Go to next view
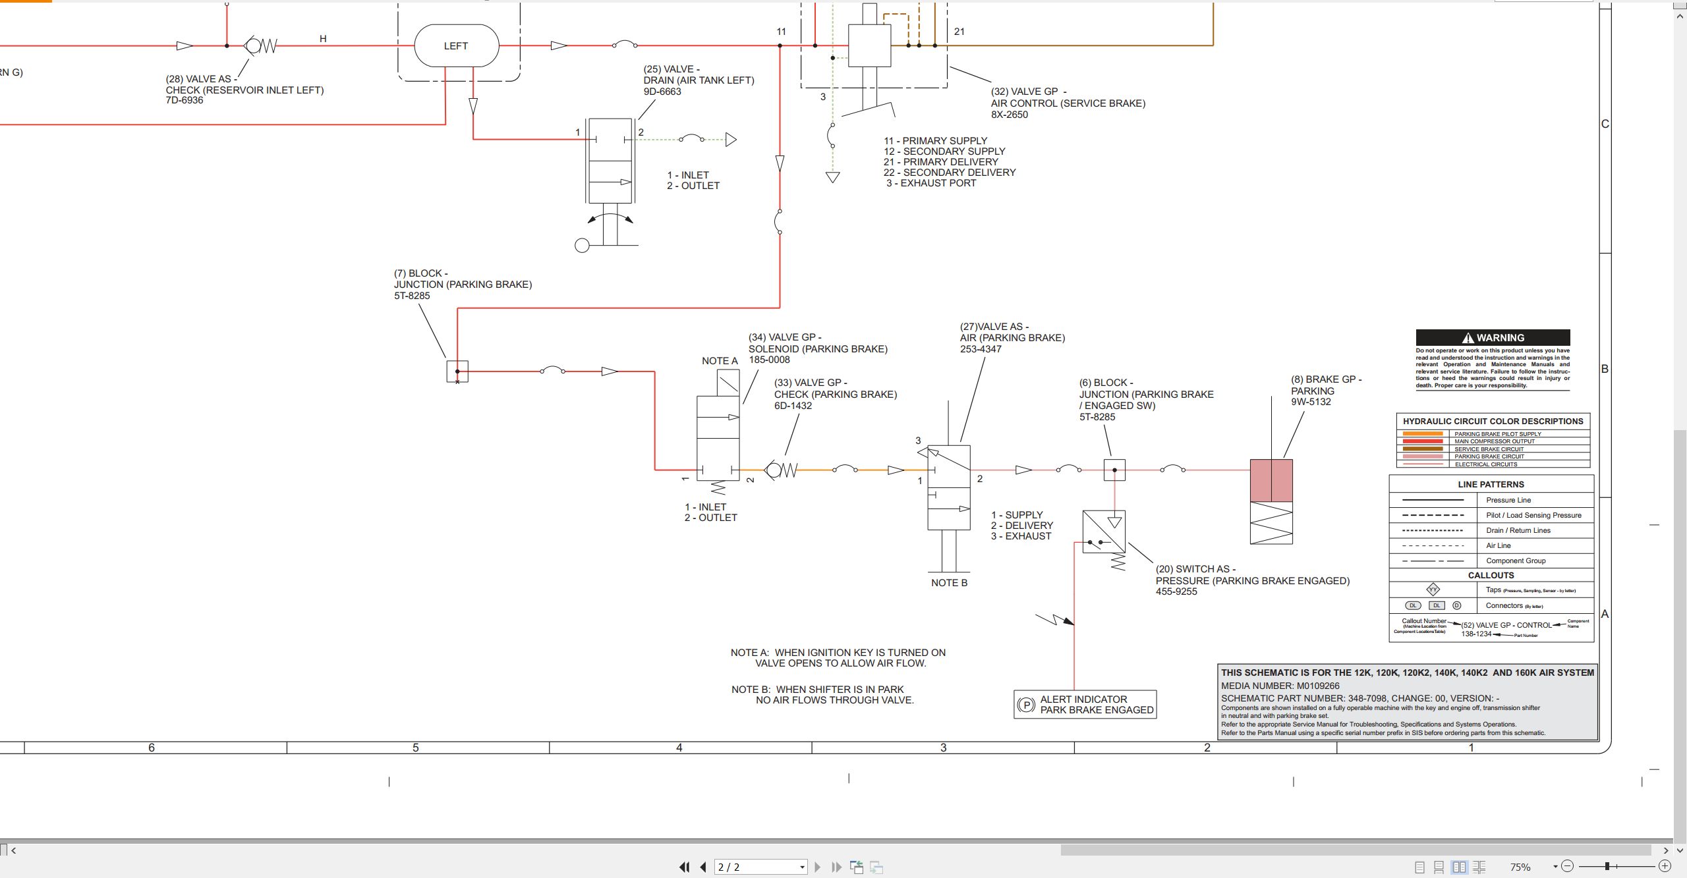This screenshot has width=1687, height=878. [876, 867]
